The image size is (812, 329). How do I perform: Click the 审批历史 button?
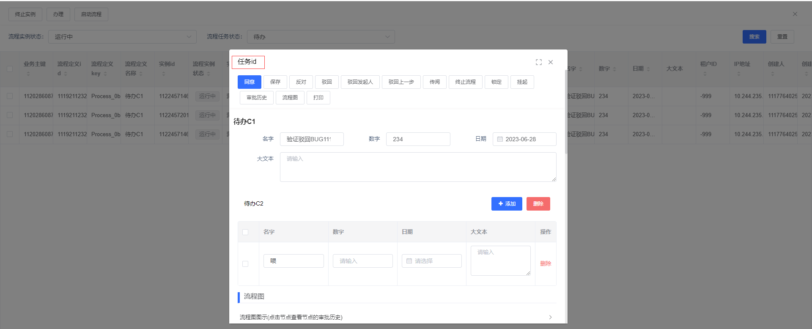tap(257, 98)
